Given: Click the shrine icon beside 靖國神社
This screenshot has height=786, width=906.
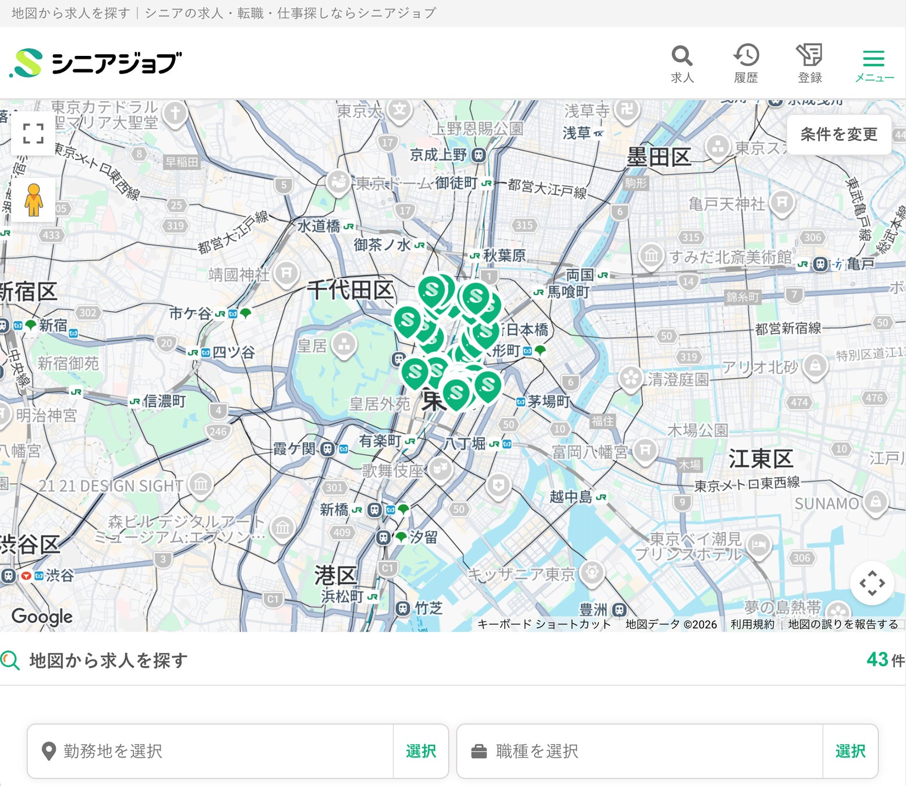Looking at the screenshot, I should point(286,273).
